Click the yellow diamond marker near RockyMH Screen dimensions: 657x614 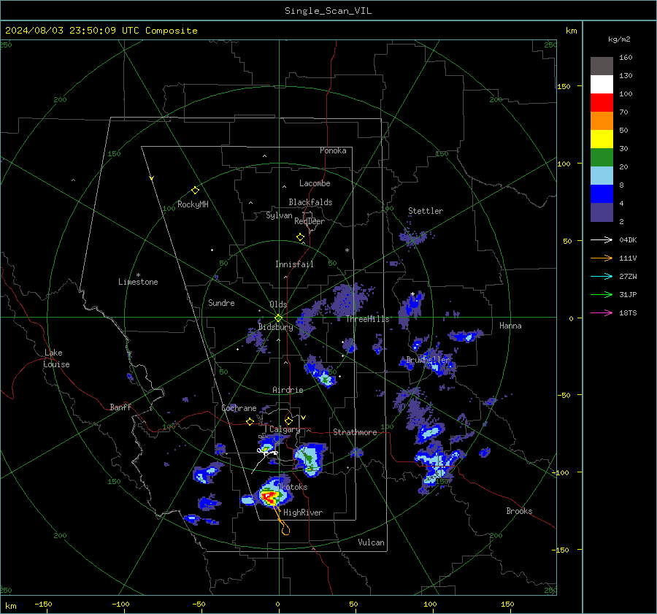coord(195,191)
